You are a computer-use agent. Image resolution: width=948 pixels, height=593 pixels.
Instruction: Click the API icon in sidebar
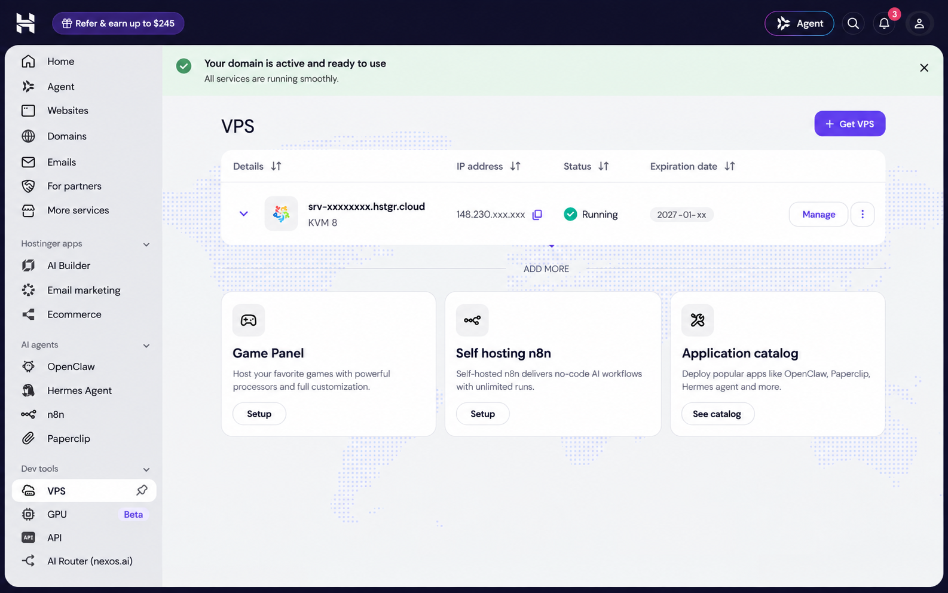pos(28,537)
